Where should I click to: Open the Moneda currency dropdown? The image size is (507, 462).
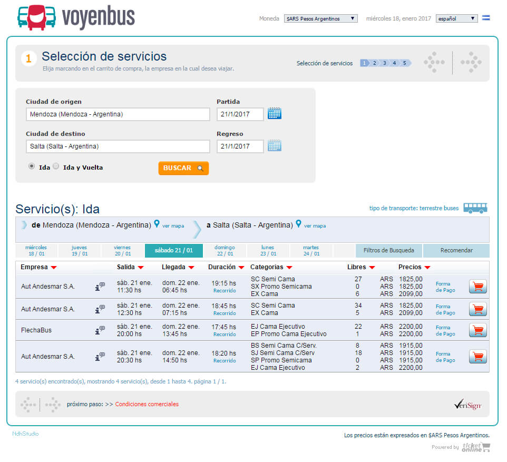tap(320, 18)
